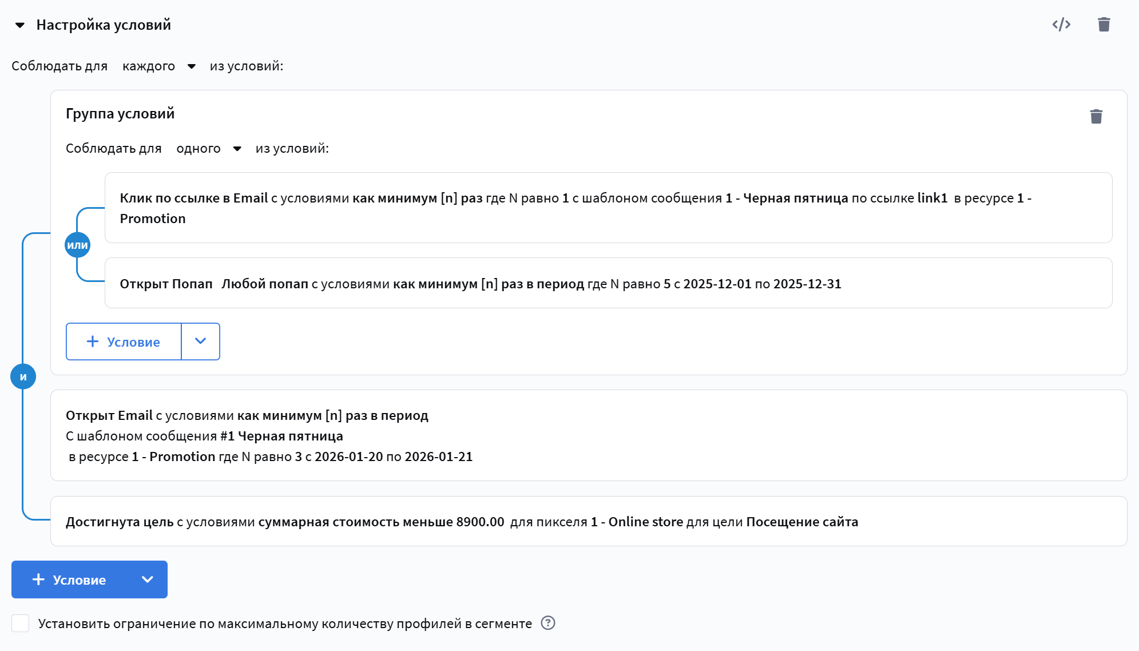
Task: Click the plus icon in the group Условие button
Action: coord(92,342)
